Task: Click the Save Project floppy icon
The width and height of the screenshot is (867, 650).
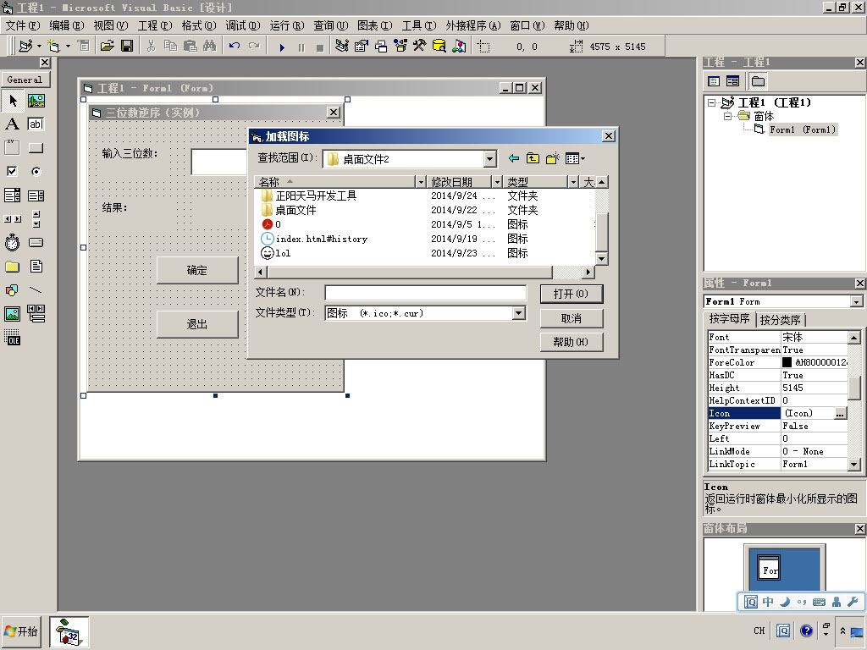Action: 127,47
